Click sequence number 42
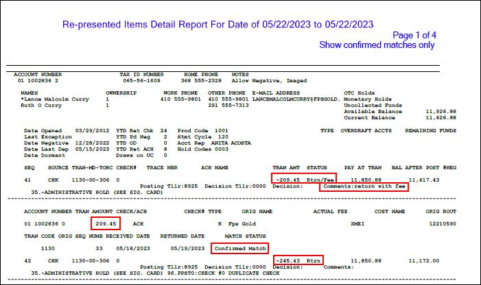 point(27,261)
